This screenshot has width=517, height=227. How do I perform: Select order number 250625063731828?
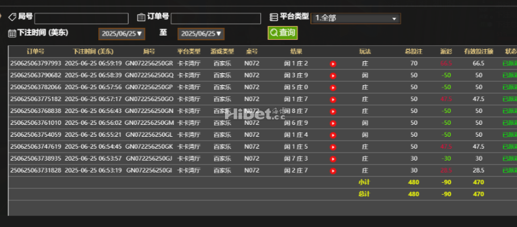coord(36,170)
